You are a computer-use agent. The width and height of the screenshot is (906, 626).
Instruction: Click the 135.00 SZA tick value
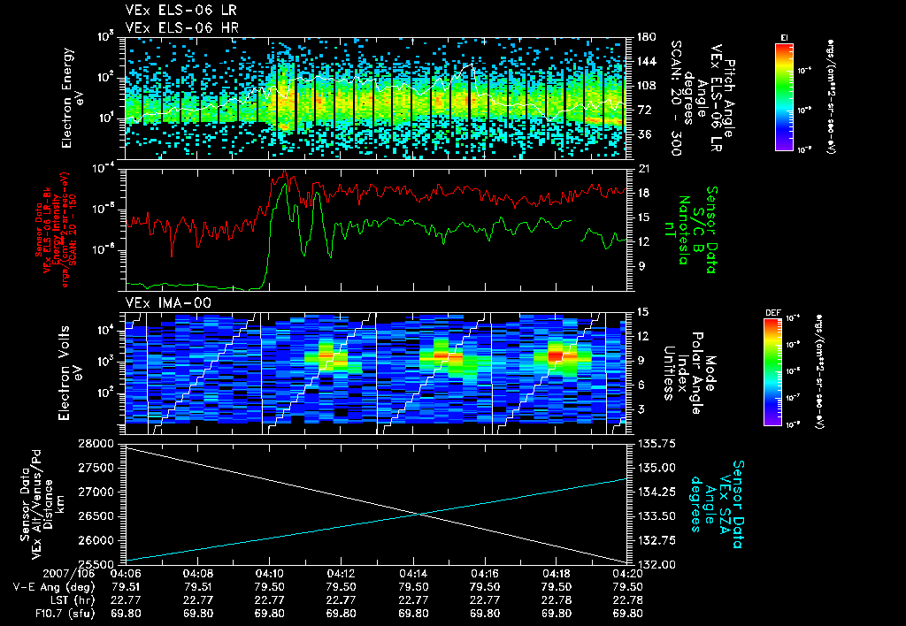click(x=657, y=468)
